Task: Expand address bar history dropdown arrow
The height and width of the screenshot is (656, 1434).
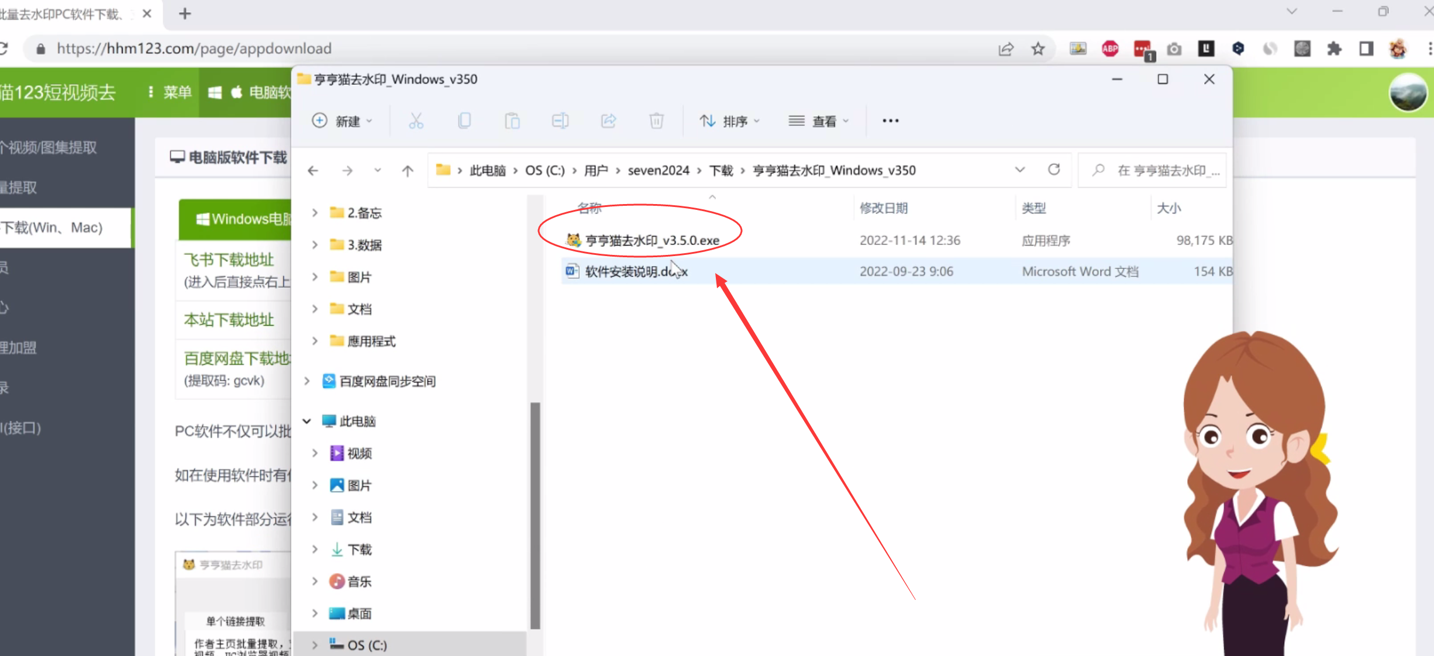Action: coord(1020,170)
